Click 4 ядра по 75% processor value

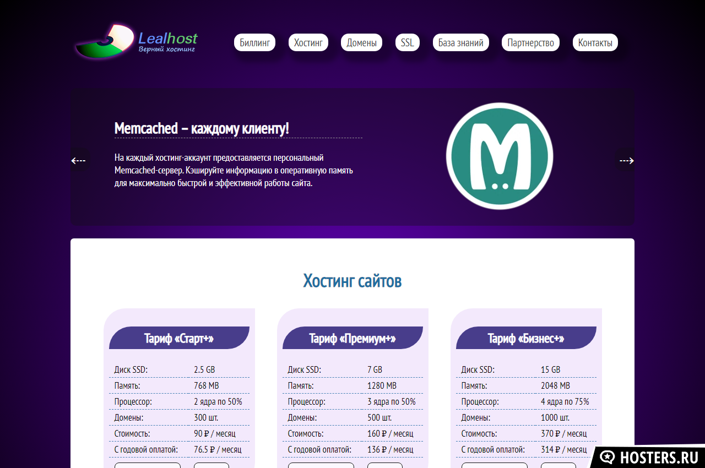[x=565, y=401]
